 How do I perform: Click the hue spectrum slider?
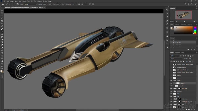(x=195, y=30)
